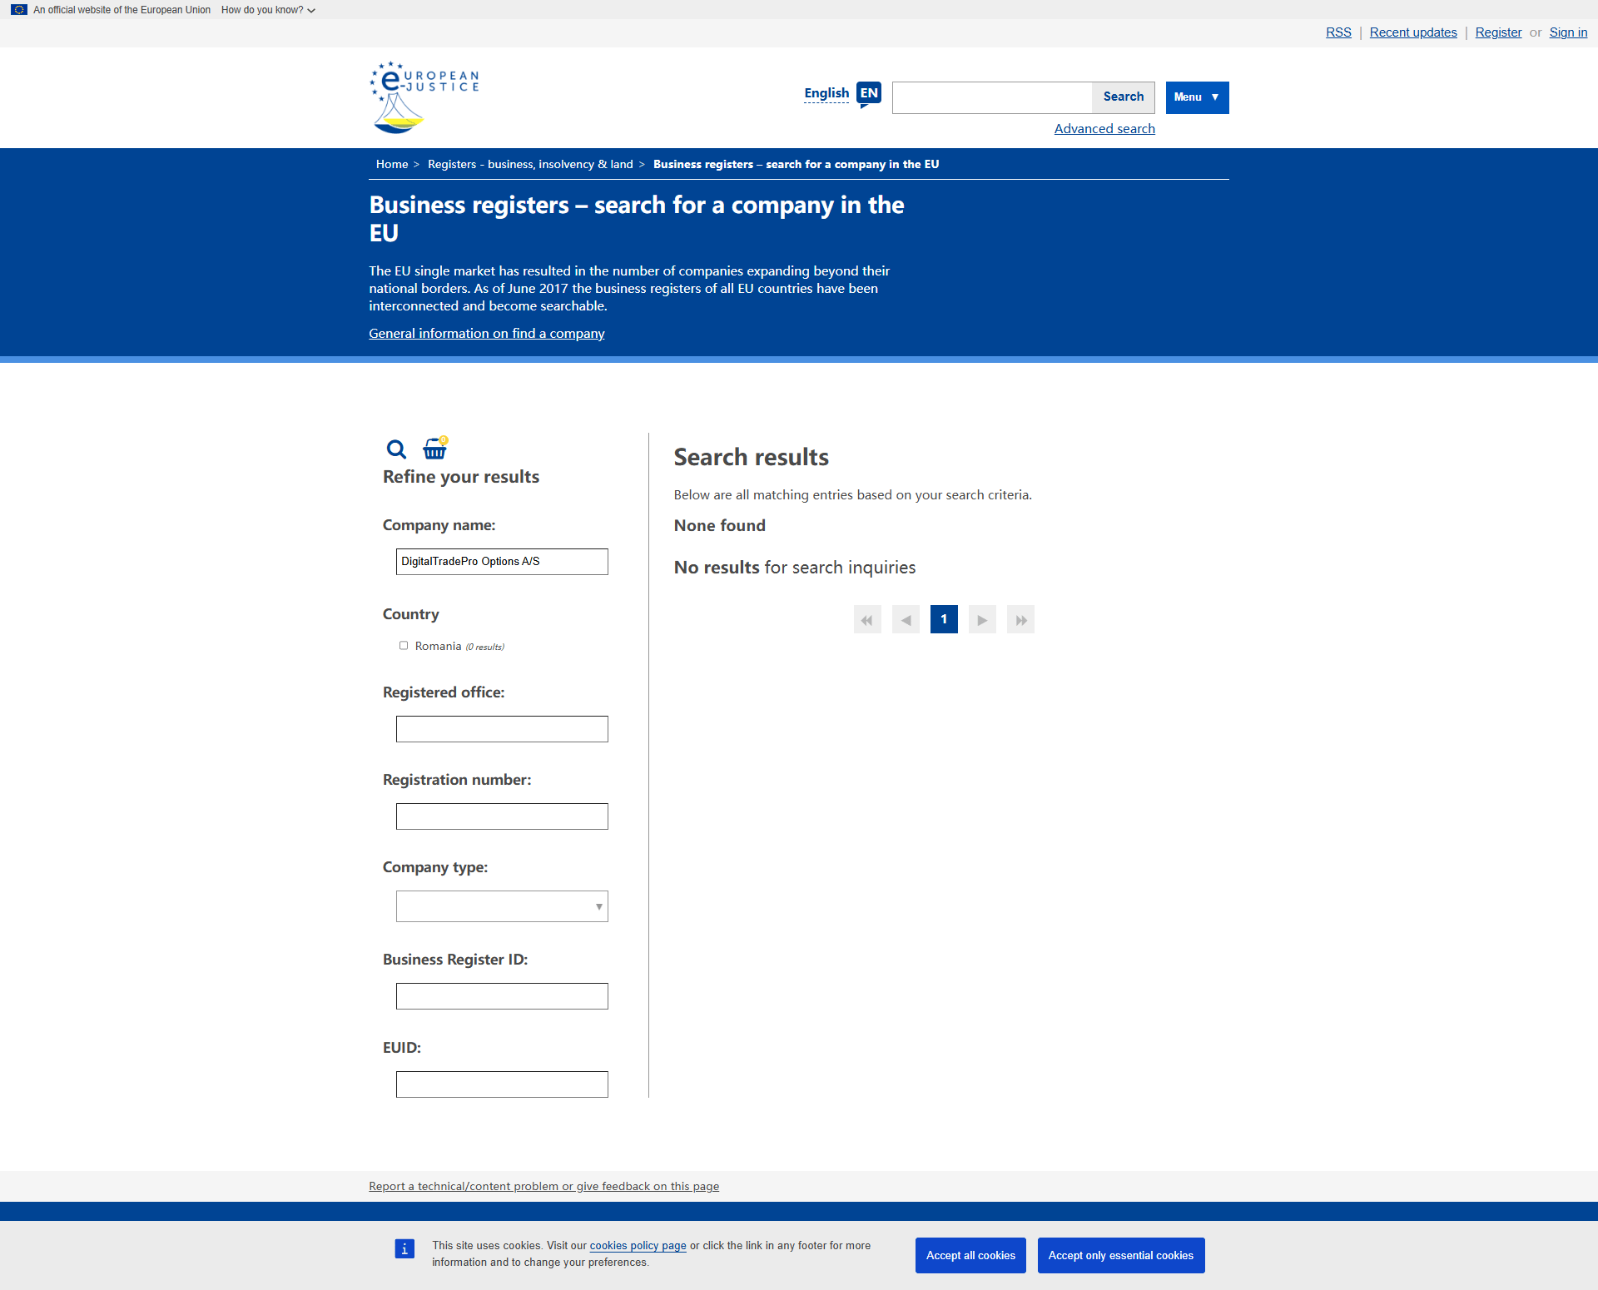Open cookies policy page link
1598x1290 pixels.
point(638,1245)
